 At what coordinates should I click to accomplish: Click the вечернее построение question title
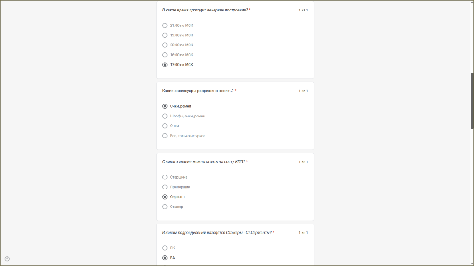[x=205, y=10]
